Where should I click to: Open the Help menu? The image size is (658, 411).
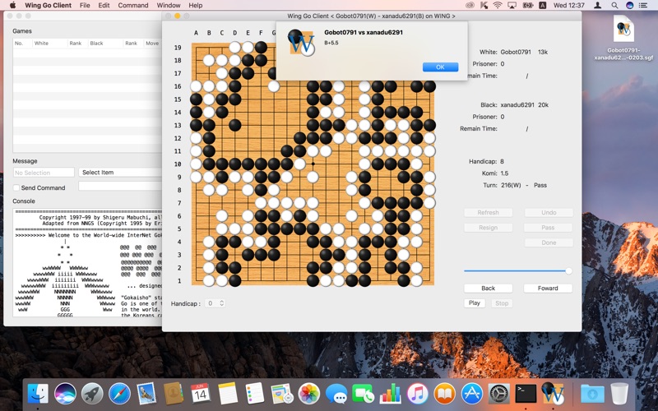pyautogui.click(x=196, y=6)
